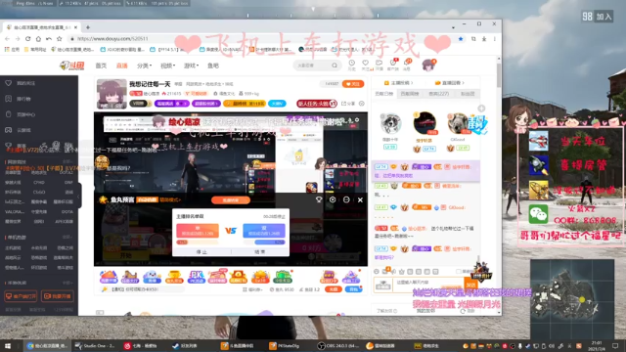Open 鱼吧 in the top navigation
This screenshot has height=352, width=626.
point(213,66)
